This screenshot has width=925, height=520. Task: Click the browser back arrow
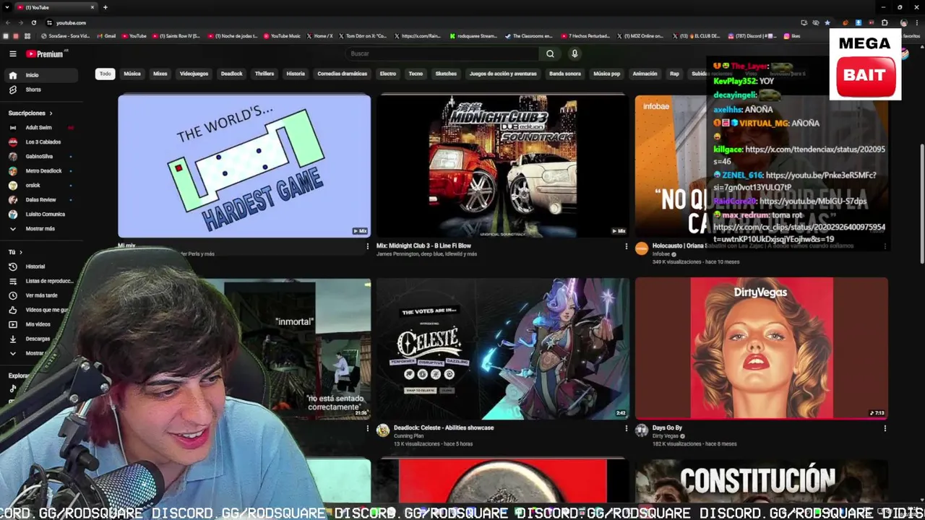(x=8, y=22)
